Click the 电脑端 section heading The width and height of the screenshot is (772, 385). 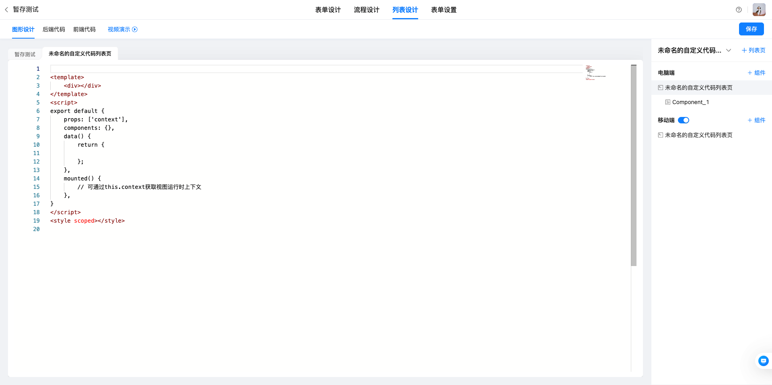[666, 73]
